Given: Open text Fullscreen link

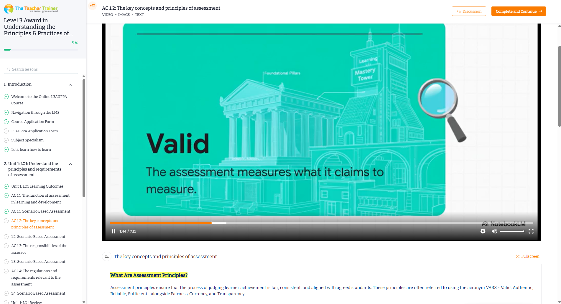Looking at the screenshot, I should (x=527, y=256).
